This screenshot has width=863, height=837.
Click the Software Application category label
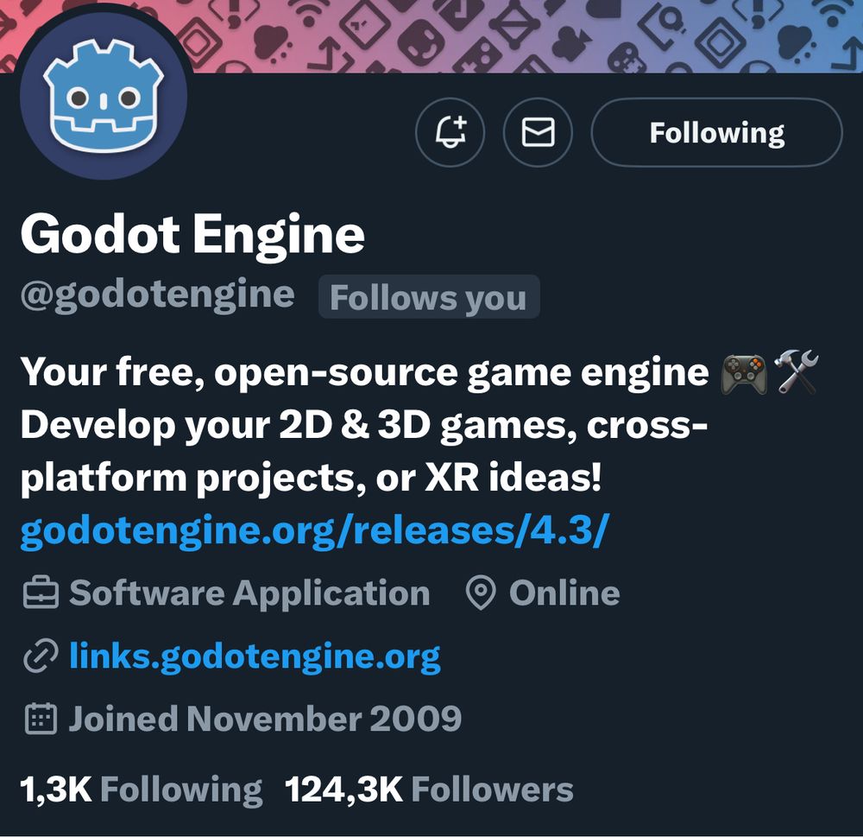(x=249, y=593)
